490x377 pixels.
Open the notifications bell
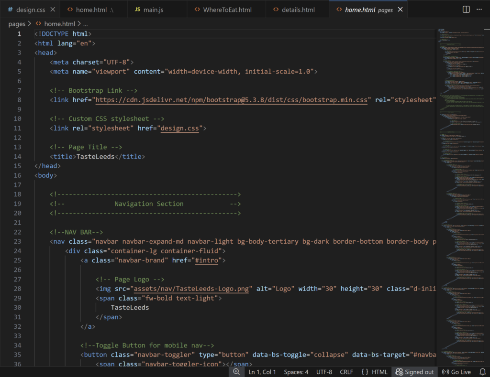pyautogui.click(x=482, y=372)
